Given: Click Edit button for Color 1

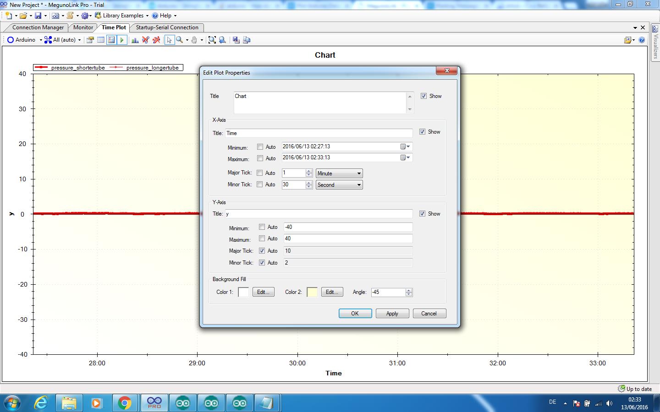Looking at the screenshot, I should pyautogui.click(x=264, y=292).
